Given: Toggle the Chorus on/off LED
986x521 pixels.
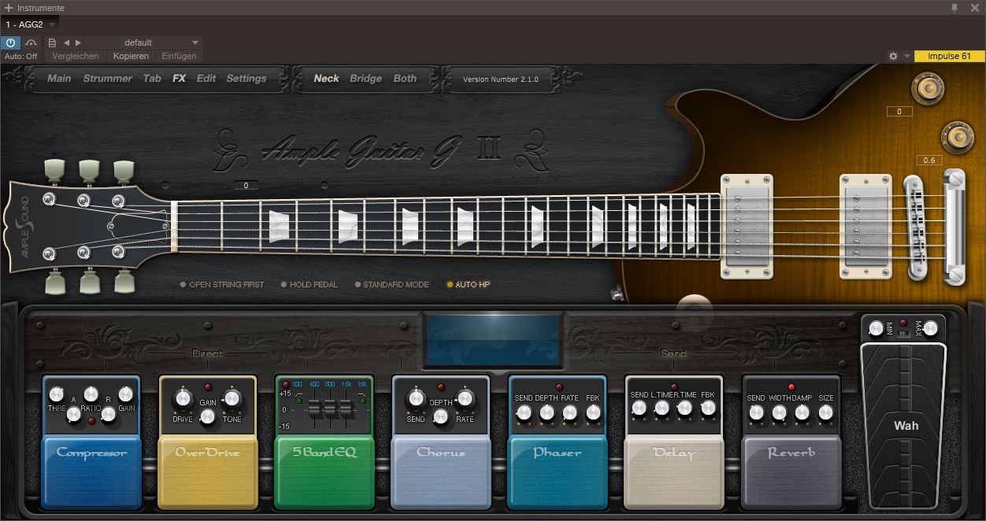Looking at the screenshot, I should coord(441,387).
